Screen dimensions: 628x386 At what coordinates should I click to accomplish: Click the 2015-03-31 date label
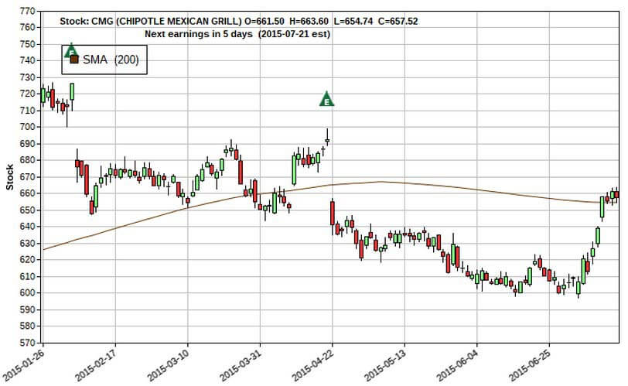pyautogui.click(x=241, y=364)
